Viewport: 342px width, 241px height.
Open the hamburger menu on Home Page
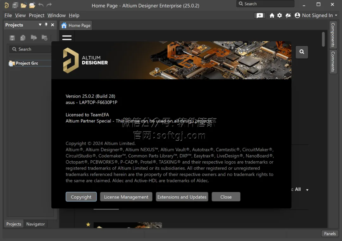pos(67,38)
